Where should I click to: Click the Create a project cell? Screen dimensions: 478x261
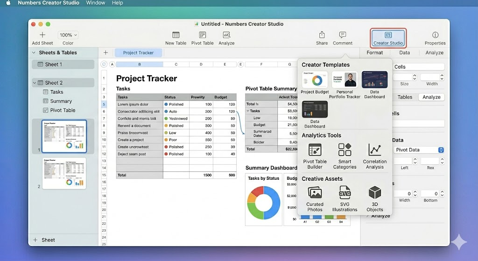140,140
